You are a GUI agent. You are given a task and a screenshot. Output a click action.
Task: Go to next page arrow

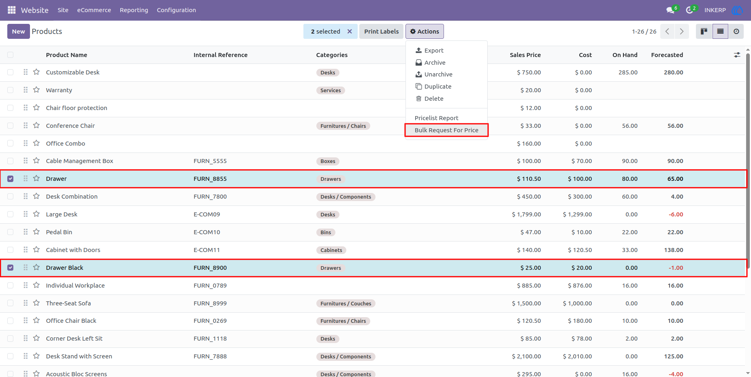(682, 31)
